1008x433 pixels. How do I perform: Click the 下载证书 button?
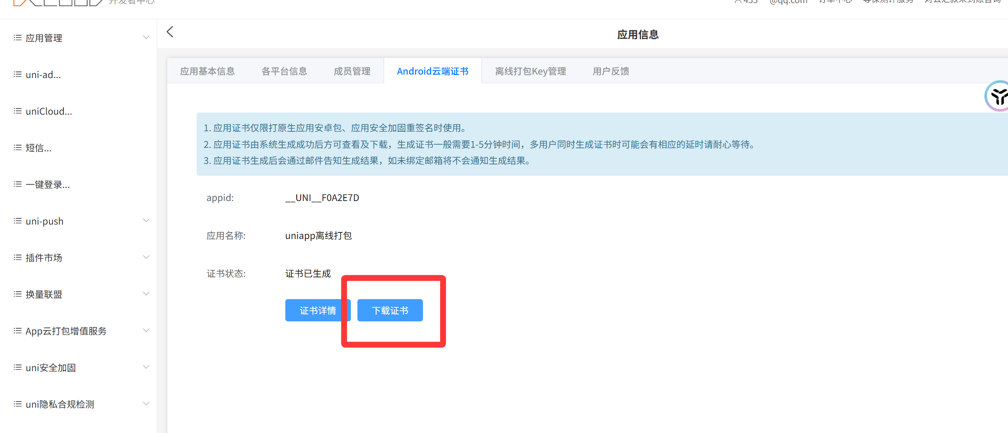coord(390,310)
